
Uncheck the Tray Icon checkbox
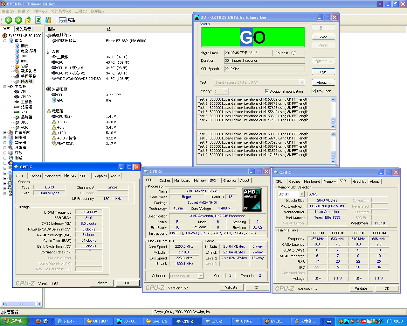point(314,91)
